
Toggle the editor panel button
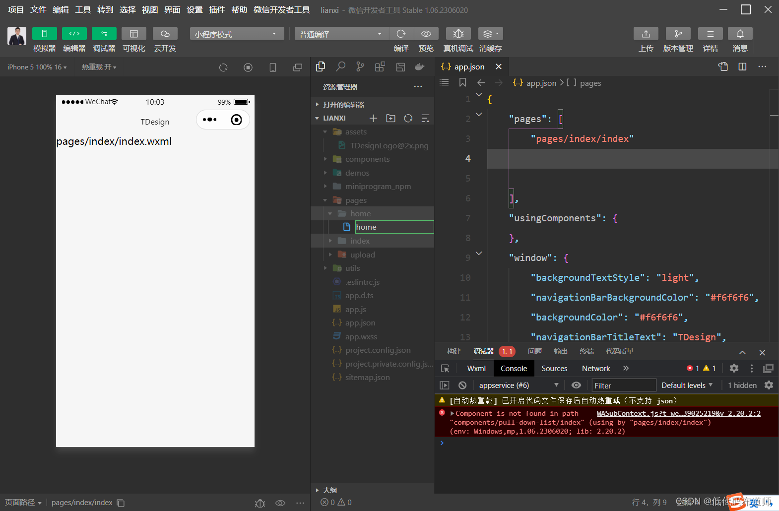pos(74,33)
